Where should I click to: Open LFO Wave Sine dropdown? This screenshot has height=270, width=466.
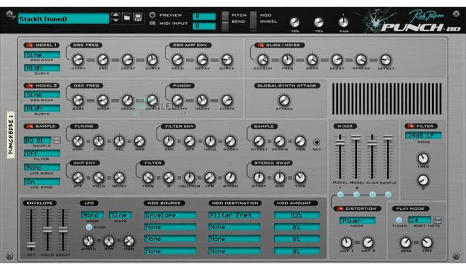point(120,215)
